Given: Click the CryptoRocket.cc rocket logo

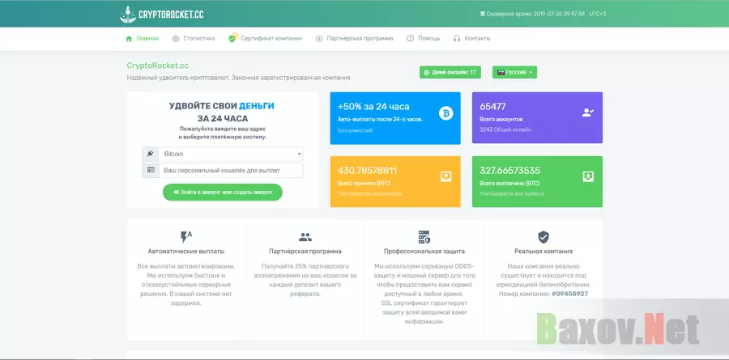Looking at the screenshot, I should (x=127, y=14).
